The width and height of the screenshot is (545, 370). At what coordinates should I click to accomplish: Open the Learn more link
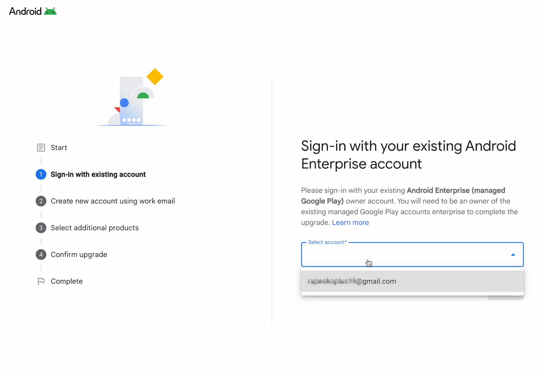[x=350, y=222]
